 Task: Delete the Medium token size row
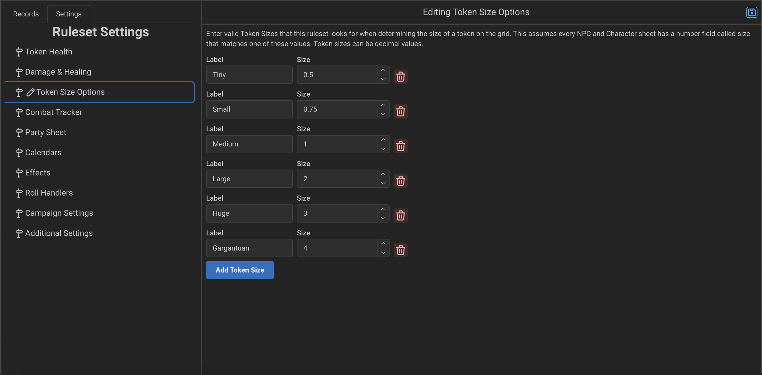[400, 146]
